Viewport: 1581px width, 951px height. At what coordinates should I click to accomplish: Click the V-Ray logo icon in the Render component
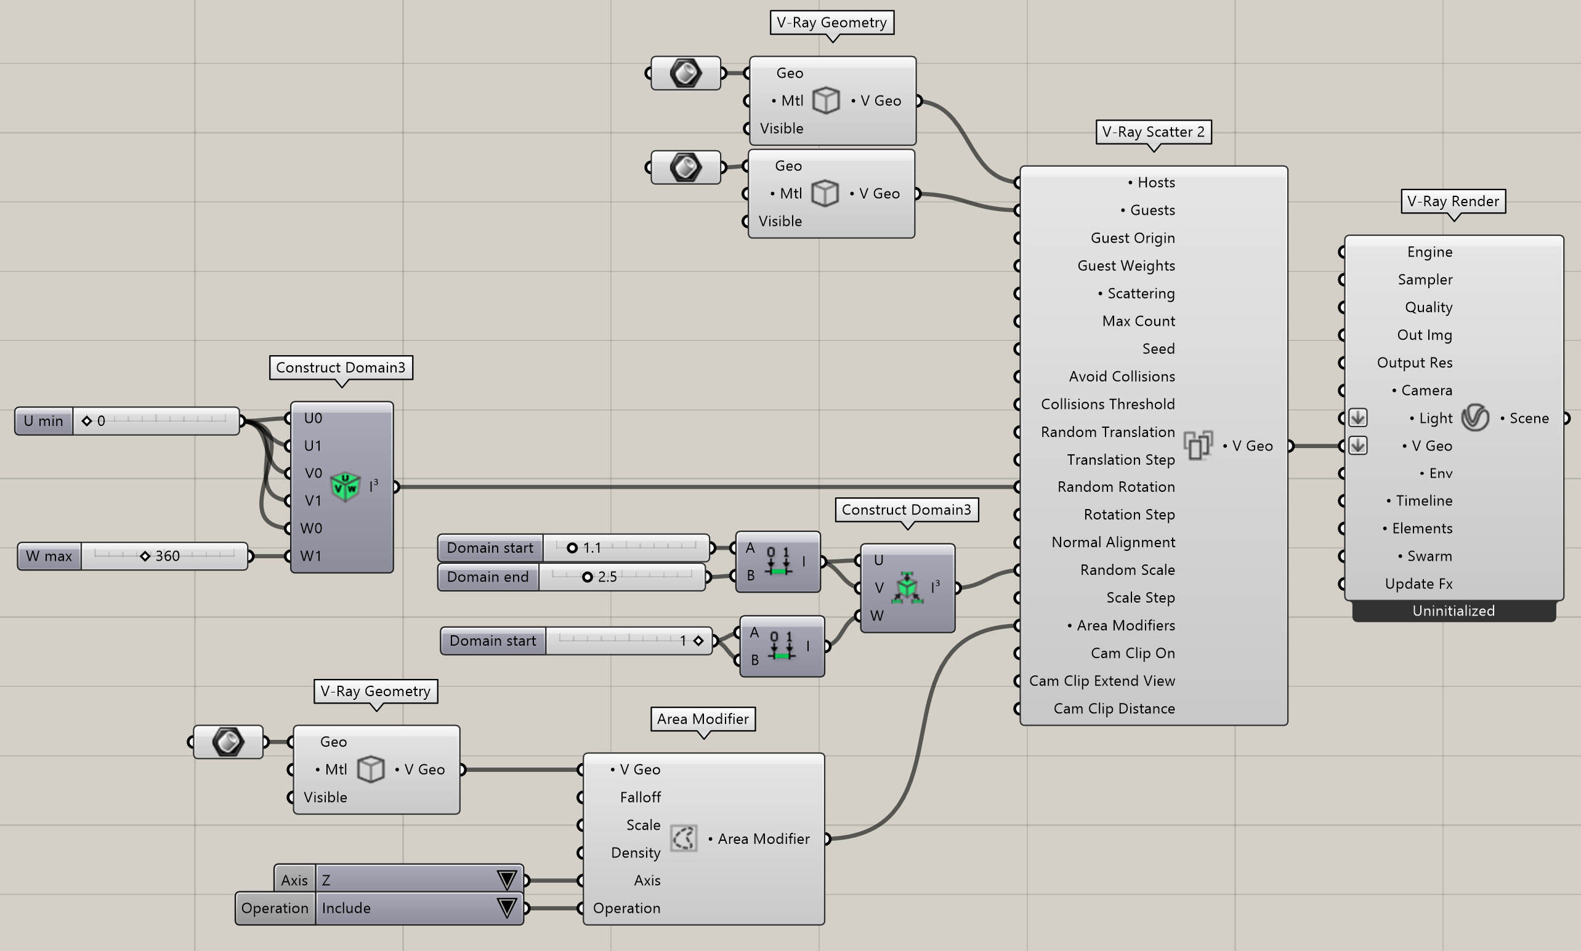[x=1474, y=418]
